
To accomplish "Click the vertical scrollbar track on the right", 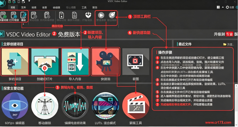I will [236, 105].
